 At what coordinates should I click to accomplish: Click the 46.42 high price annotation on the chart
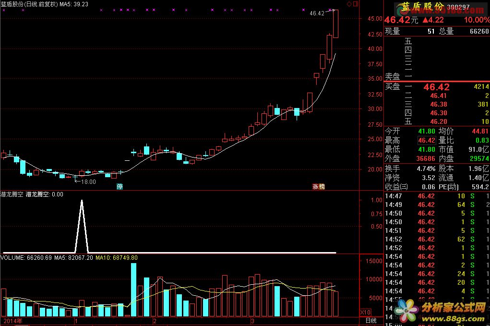click(x=317, y=13)
